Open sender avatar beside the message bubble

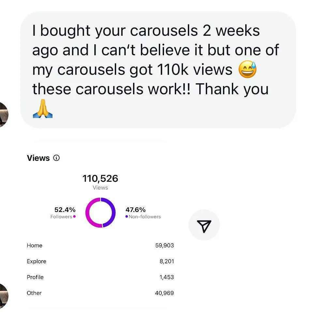(3, 114)
